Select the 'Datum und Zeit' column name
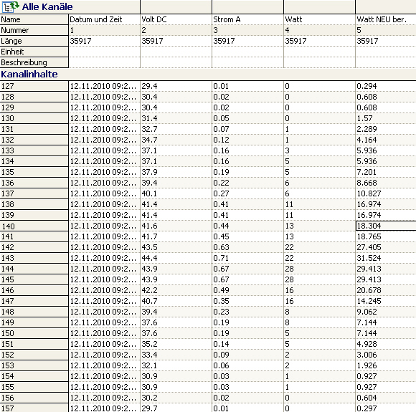This screenshot has width=416, height=412. pos(96,19)
